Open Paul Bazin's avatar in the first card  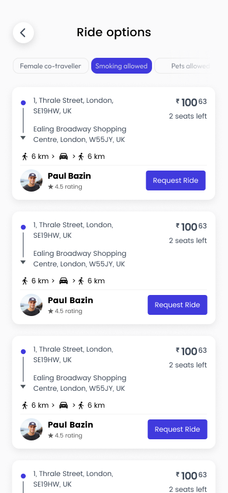[x=32, y=180]
